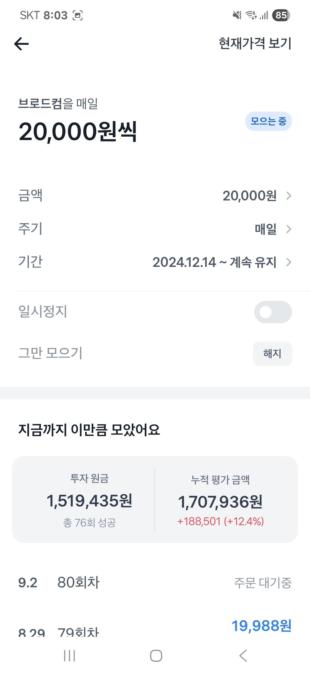Screen dimensions: 310x673
Task: Tap the 모으는 중 status badge
Action: [268, 121]
